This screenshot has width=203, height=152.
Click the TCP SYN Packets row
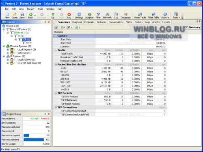(110, 97)
